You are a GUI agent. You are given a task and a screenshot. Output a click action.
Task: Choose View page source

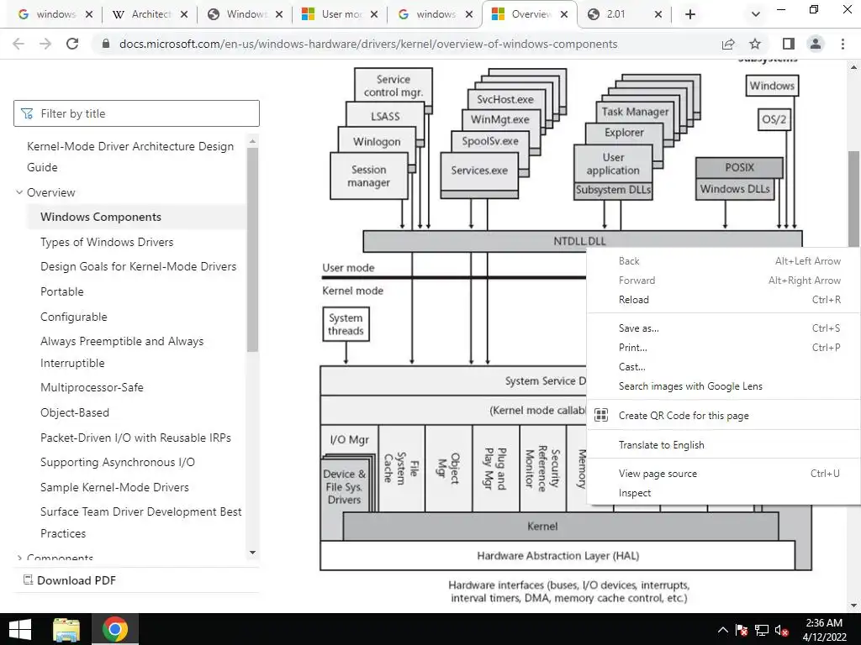(722, 474)
